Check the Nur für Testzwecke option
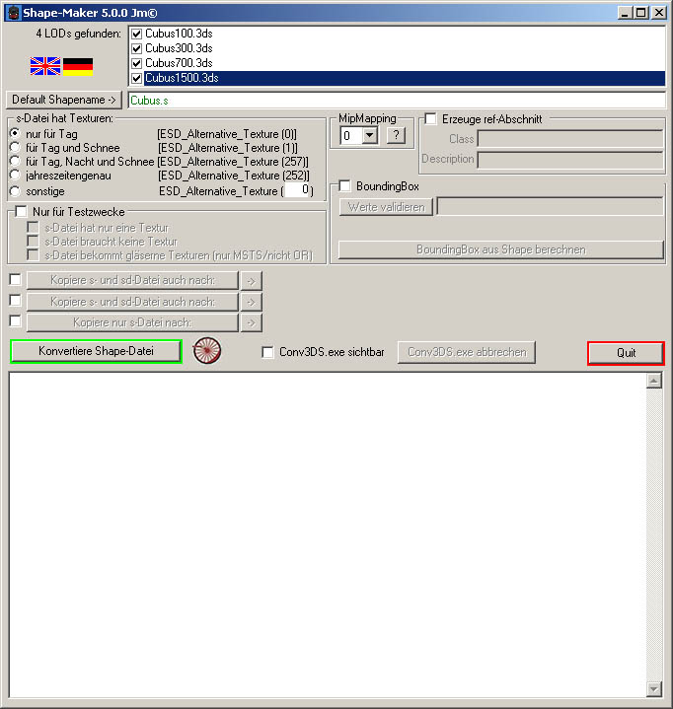Image resolution: width=673 pixels, height=709 pixels. [x=22, y=212]
